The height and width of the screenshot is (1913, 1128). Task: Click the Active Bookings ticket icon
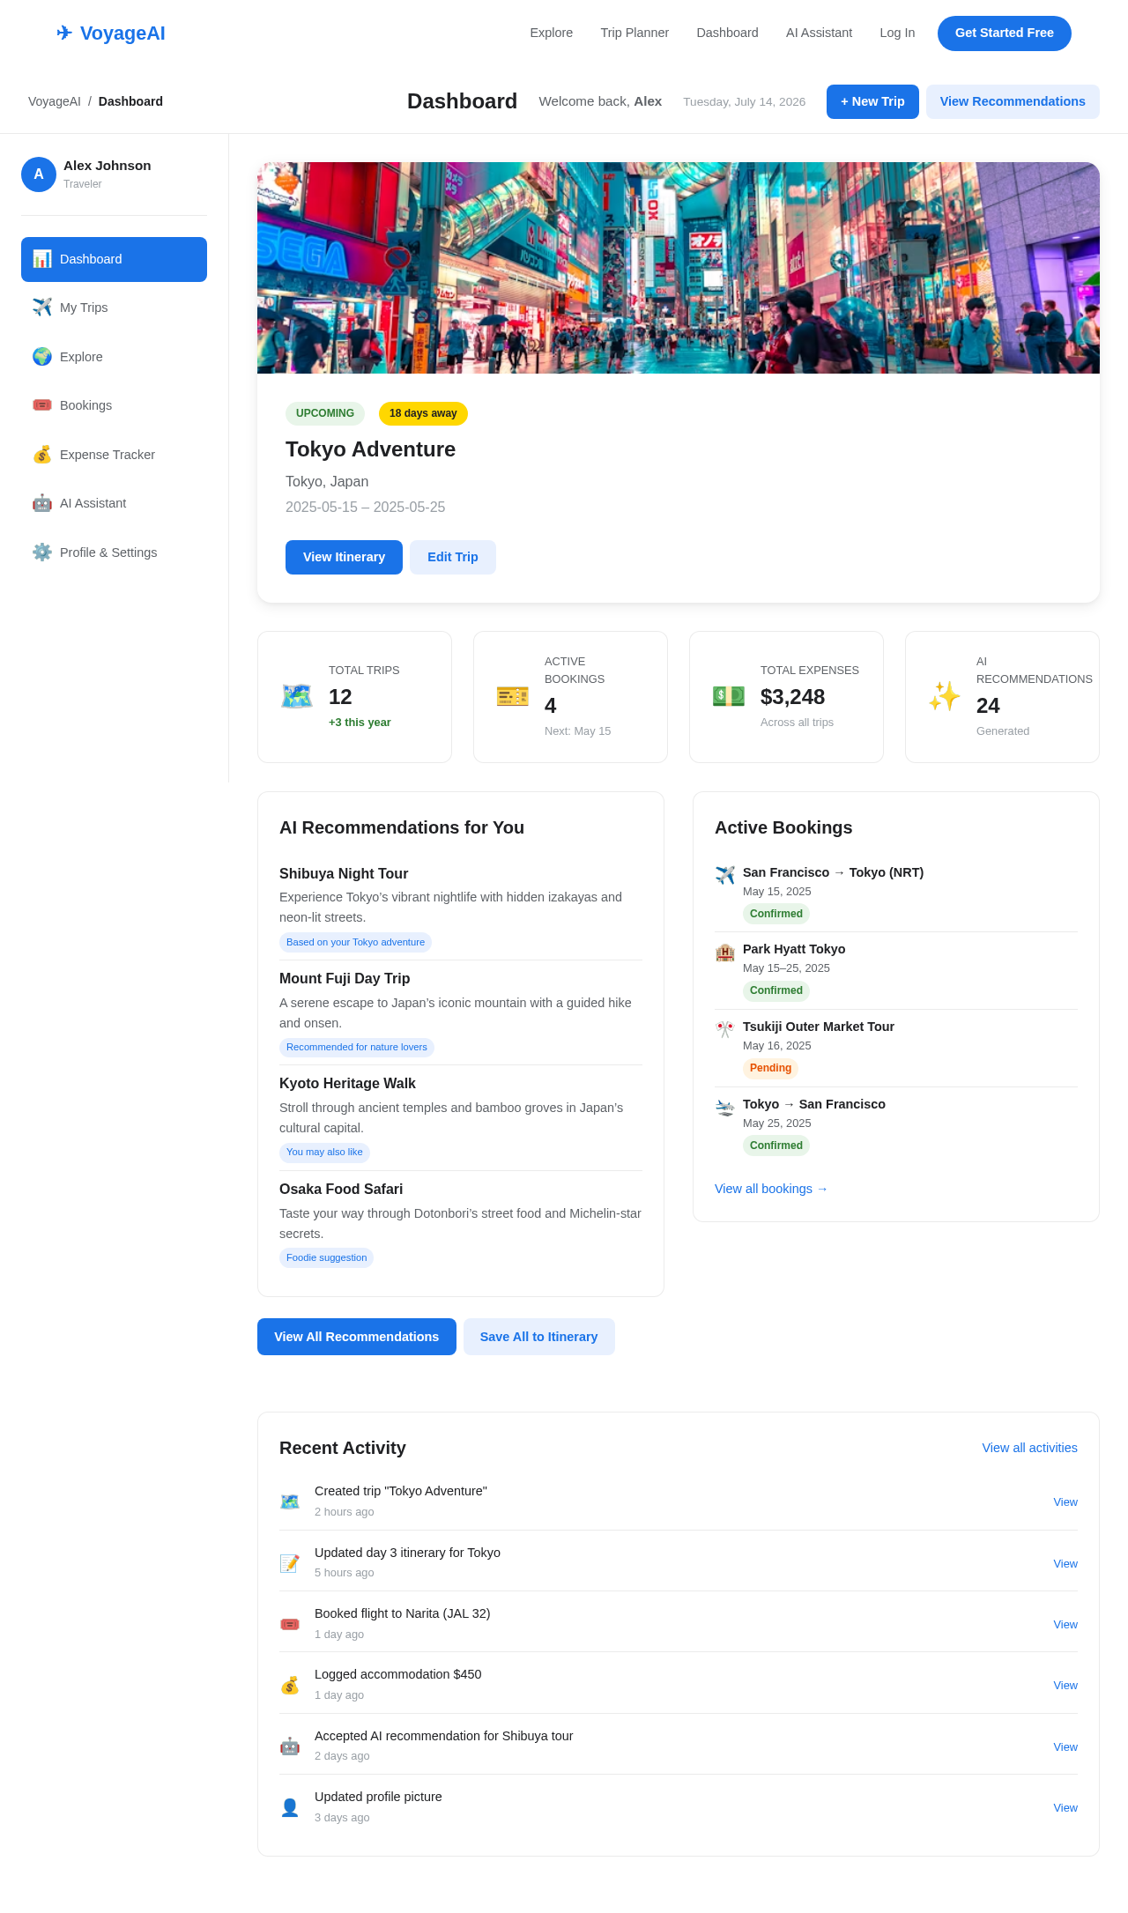(513, 696)
